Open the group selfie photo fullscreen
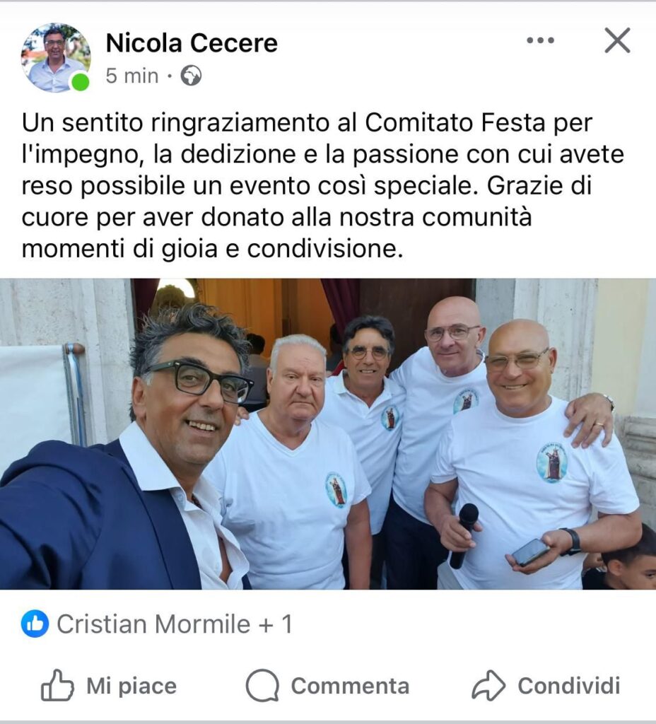 [x=328, y=433]
